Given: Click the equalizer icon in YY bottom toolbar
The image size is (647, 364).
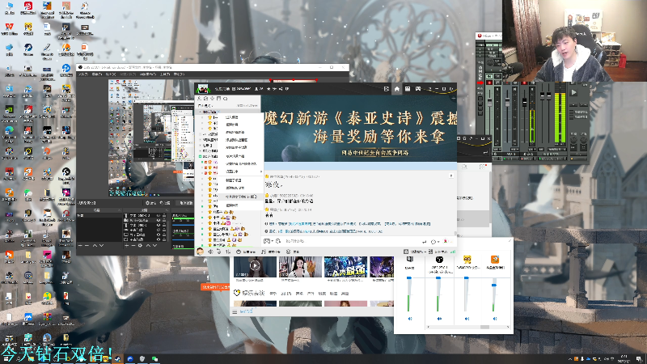Looking at the screenshot, I should [228, 252].
